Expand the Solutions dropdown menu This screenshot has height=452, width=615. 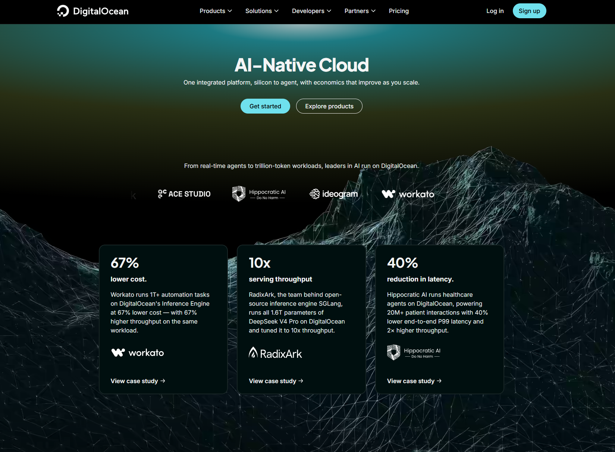pyautogui.click(x=262, y=11)
